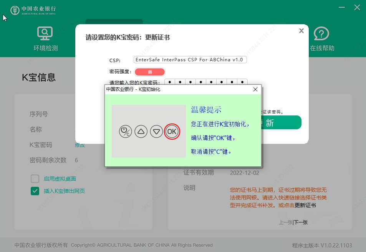The width and height of the screenshot is (366, 252).
Task: Click the Agricultural Bank of China logo
Action: tap(33, 10)
